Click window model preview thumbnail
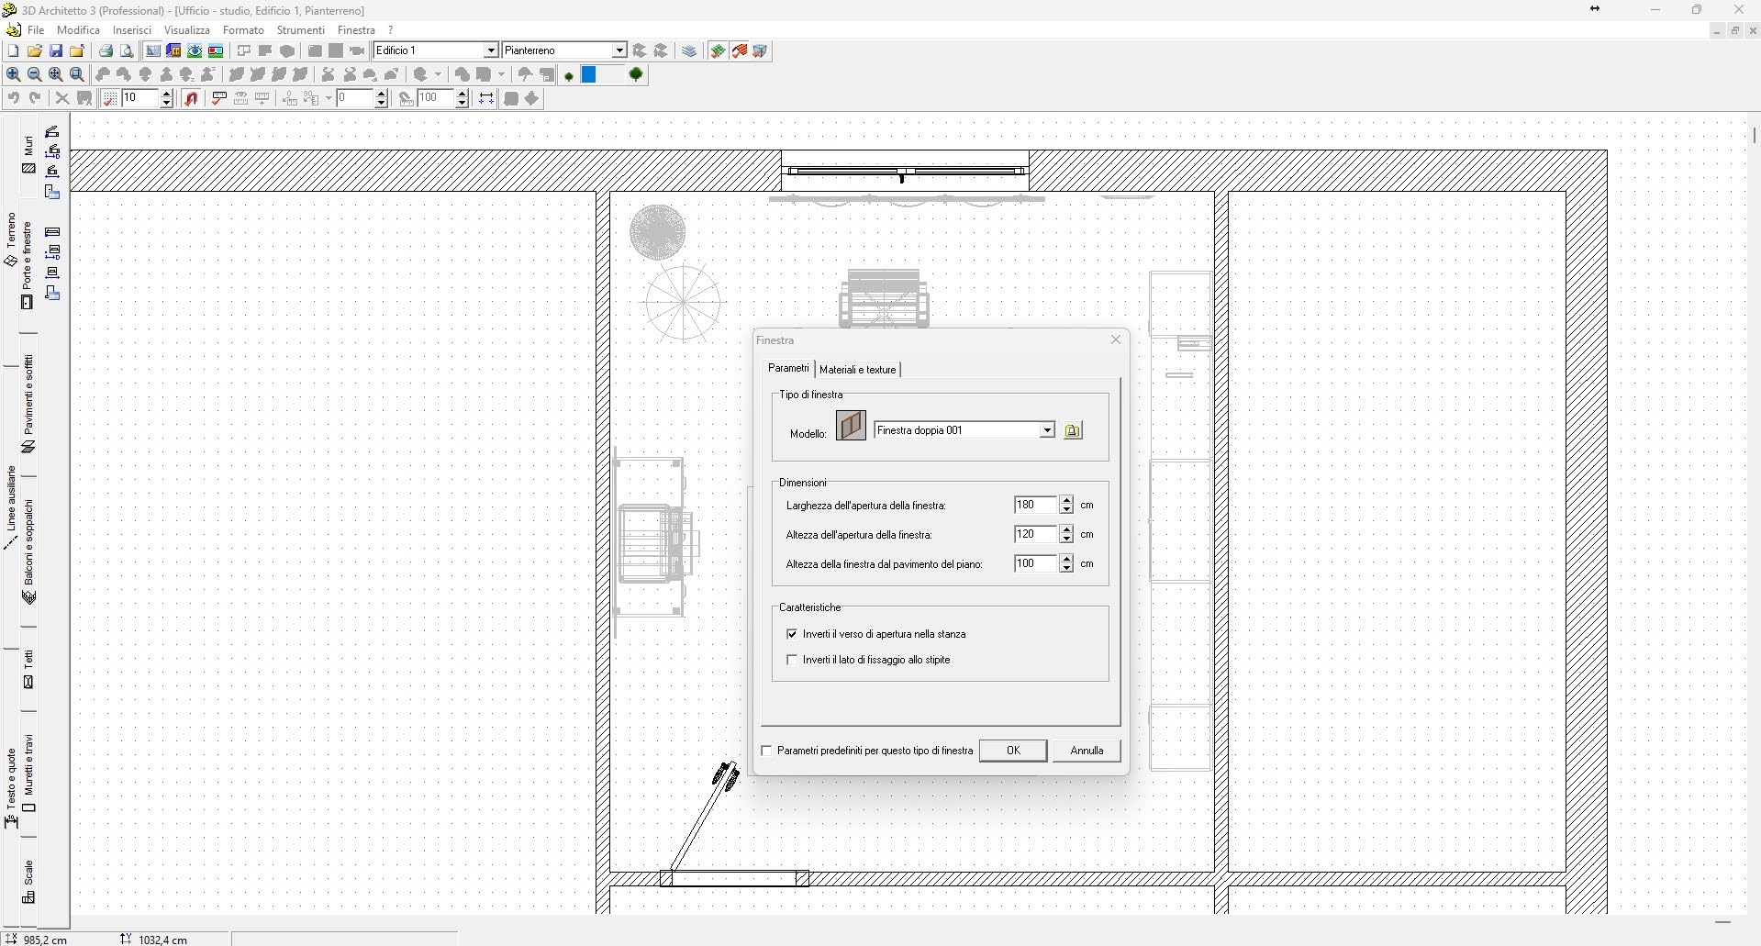 tap(851, 426)
